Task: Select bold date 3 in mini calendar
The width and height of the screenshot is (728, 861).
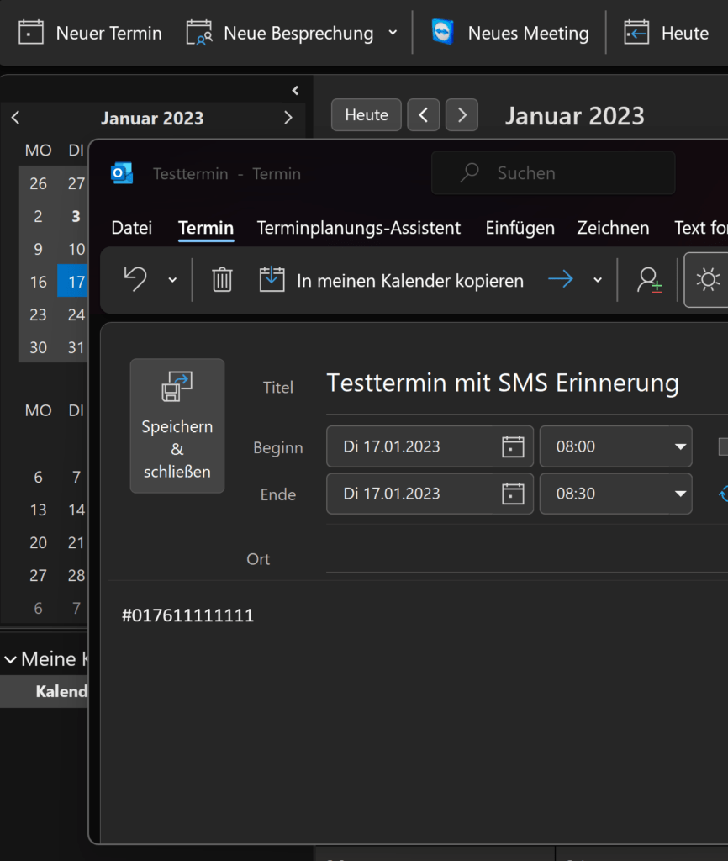Action: coord(76,216)
